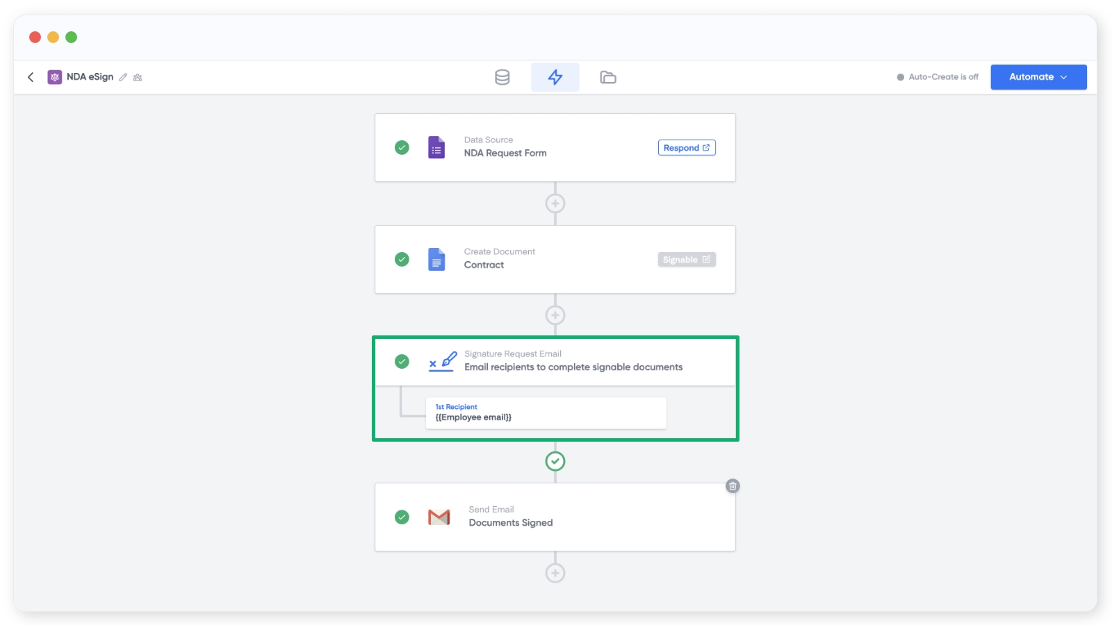The image size is (1112, 625).
Task: Click the Google Forms icon on Data Source
Action: (436, 148)
